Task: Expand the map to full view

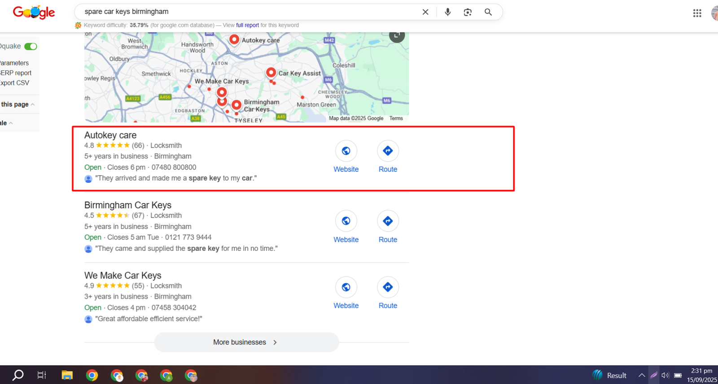Action: tap(397, 35)
